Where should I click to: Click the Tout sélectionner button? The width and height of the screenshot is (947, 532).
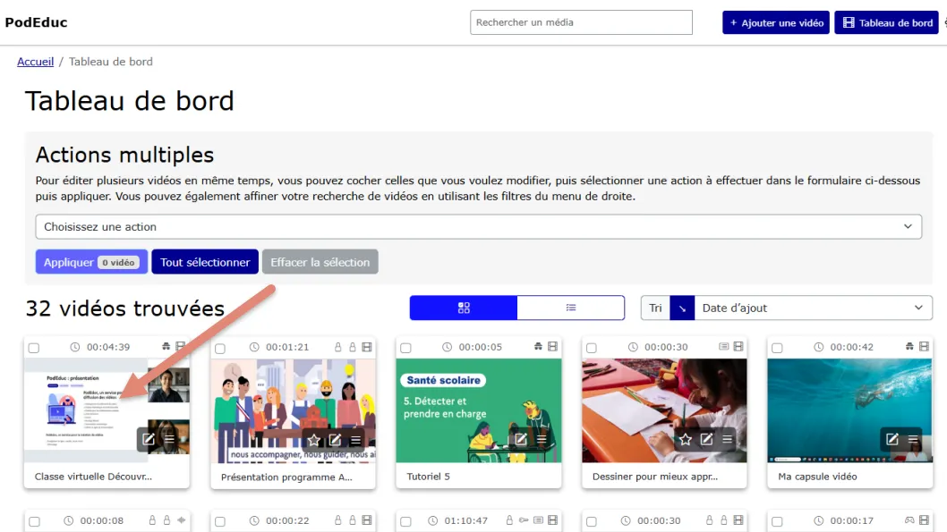click(x=205, y=262)
